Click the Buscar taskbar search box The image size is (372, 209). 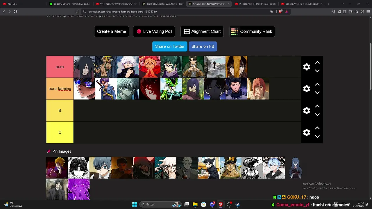coord(160,204)
